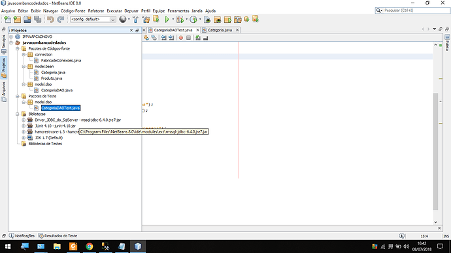Run the project with green play icon
451x253 pixels.
point(167,19)
